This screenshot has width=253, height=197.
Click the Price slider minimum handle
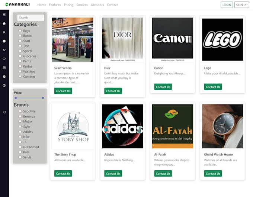(x=16, y=98)
